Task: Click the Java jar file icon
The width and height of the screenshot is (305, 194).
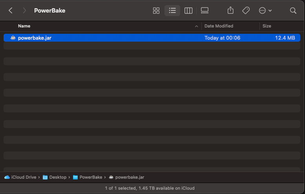Action: [x=13, y=38]
